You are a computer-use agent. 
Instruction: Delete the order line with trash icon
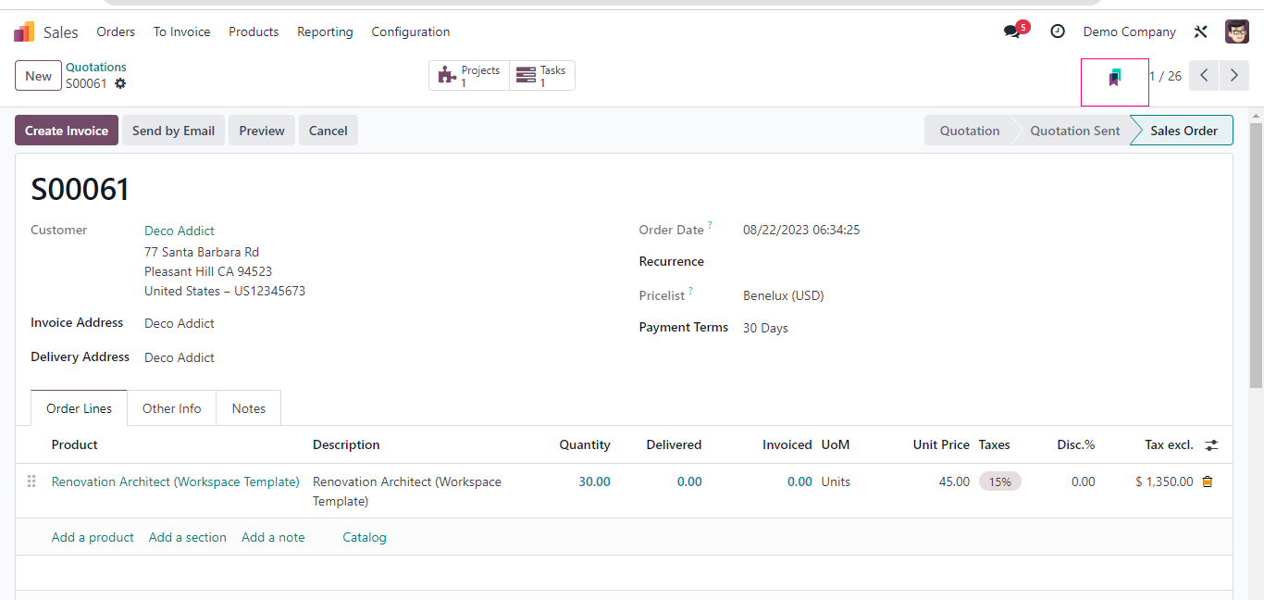[x=1208, y=481]
